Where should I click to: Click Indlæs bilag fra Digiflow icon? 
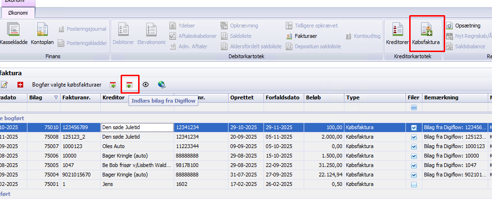[x=129, y=85]
